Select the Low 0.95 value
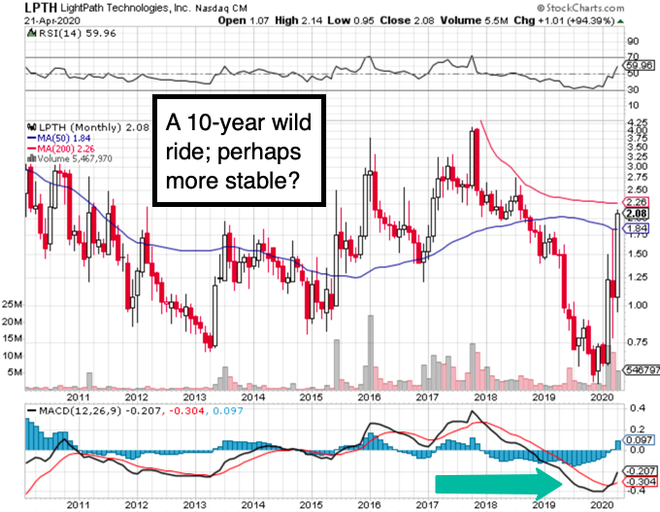660x512 pixels. (x=350, y=20)
